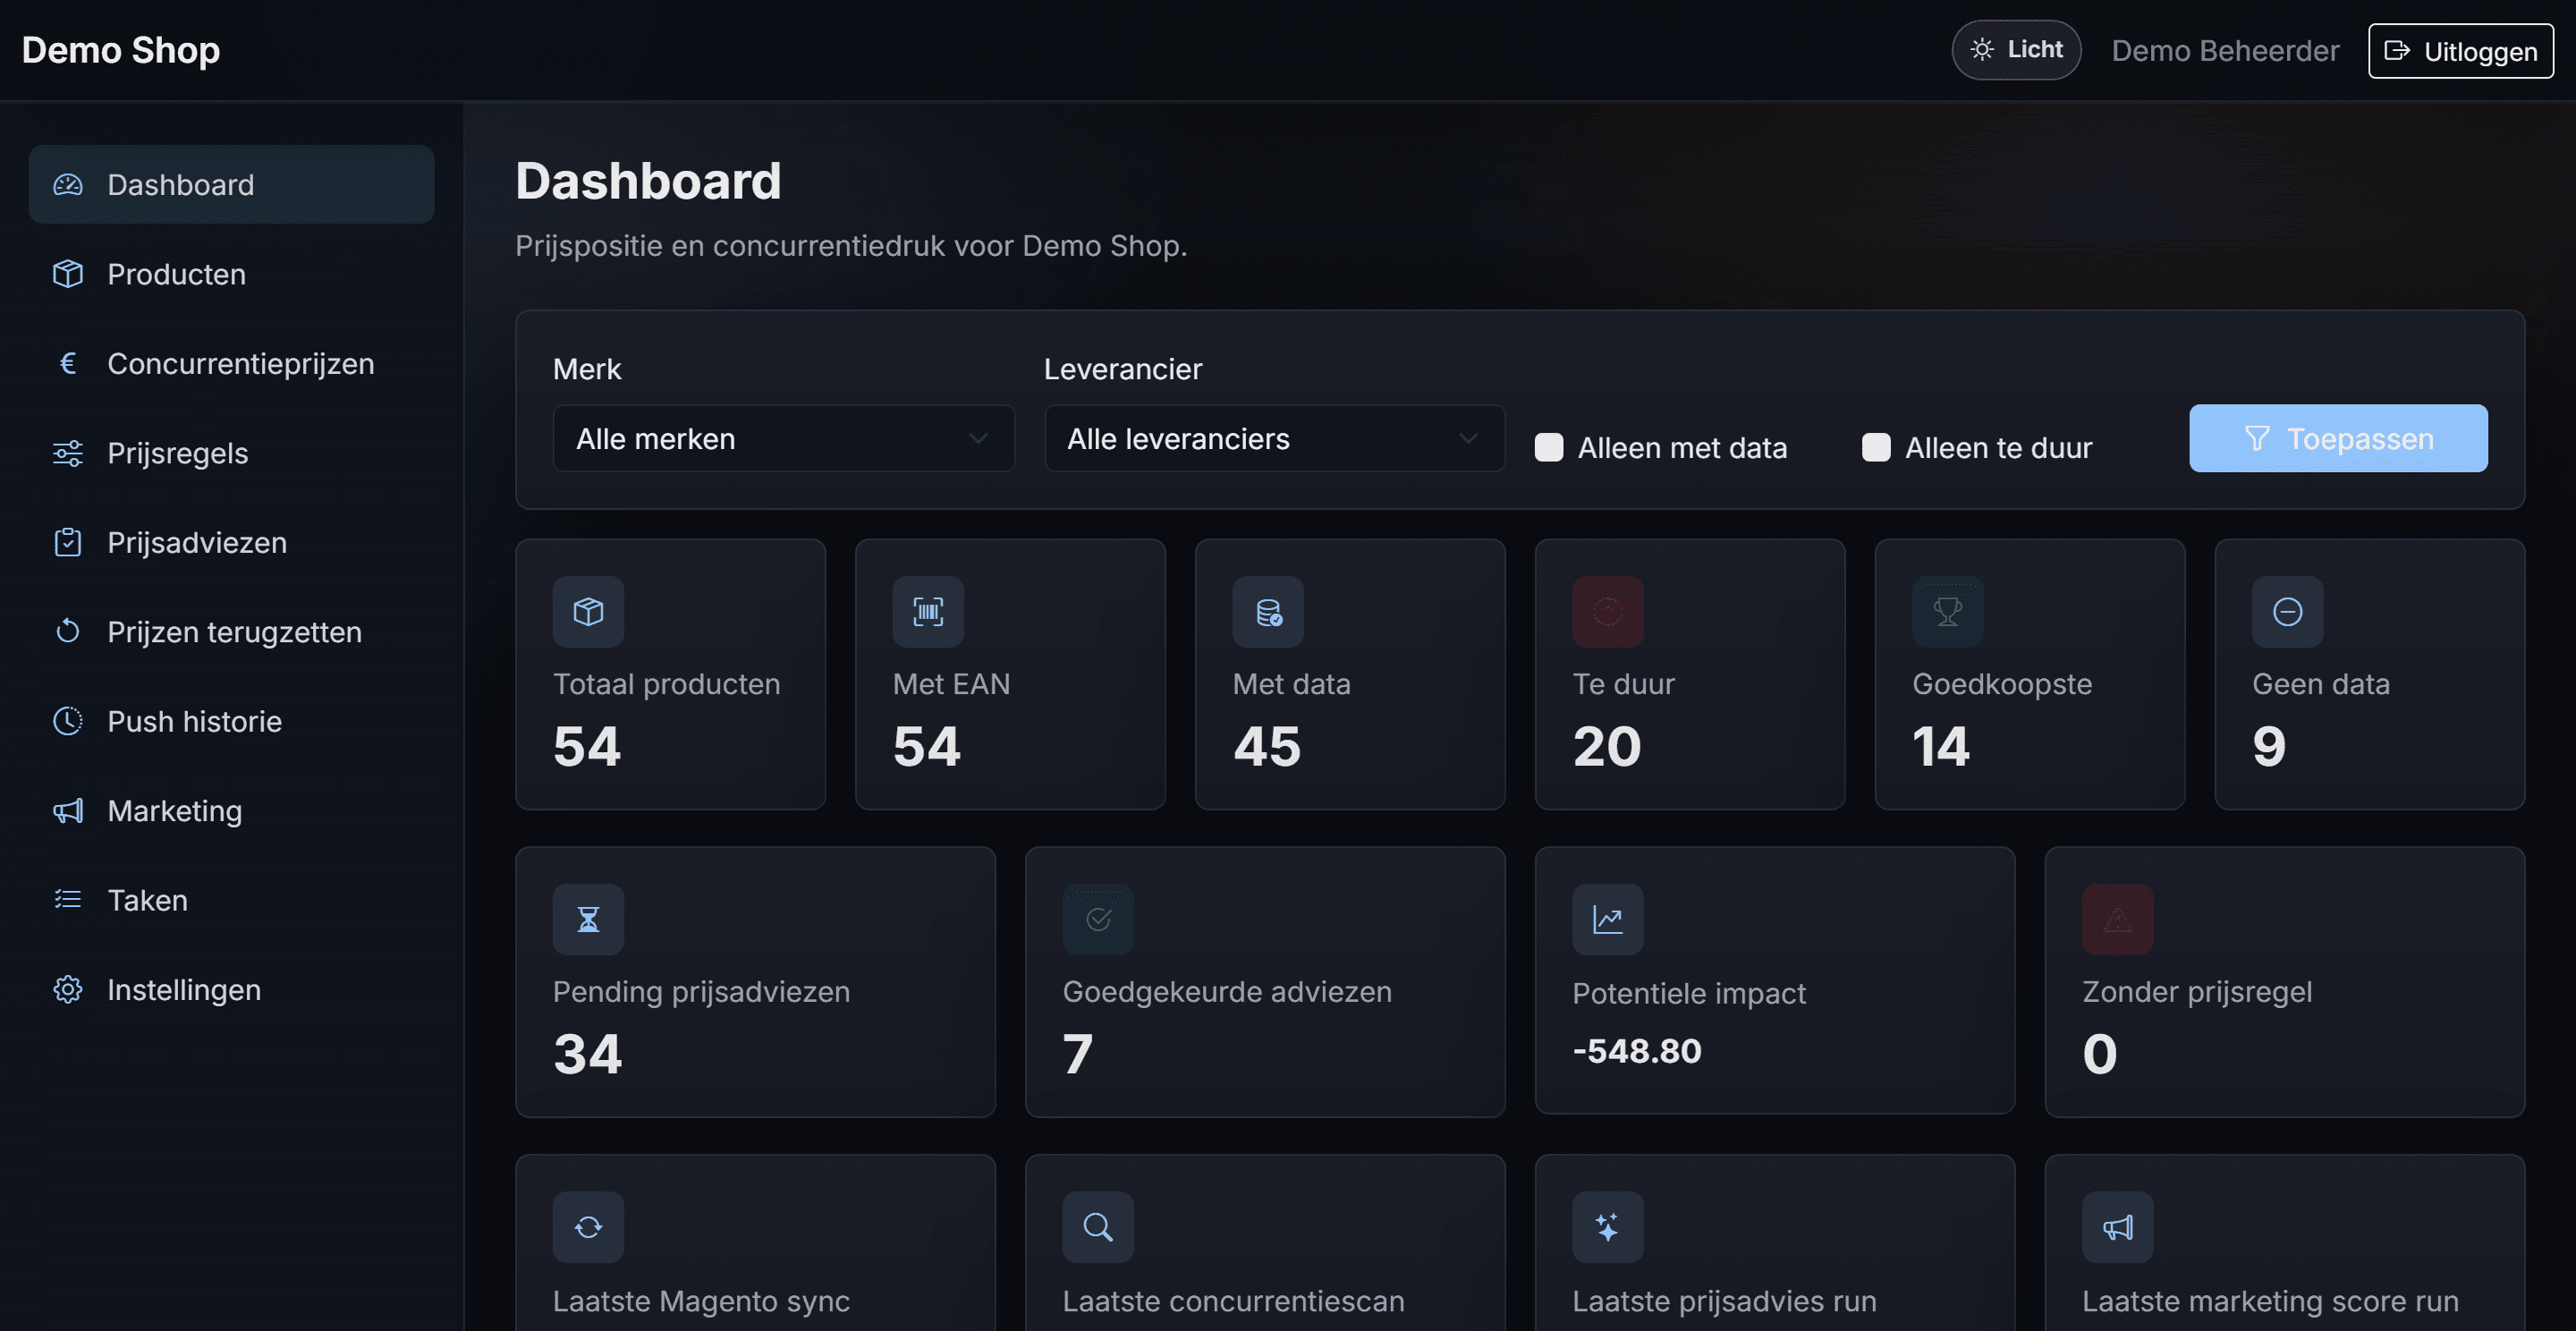2576x1331 pixels.
Task: Click the Dashboard page heading
Action: point(648,181)
